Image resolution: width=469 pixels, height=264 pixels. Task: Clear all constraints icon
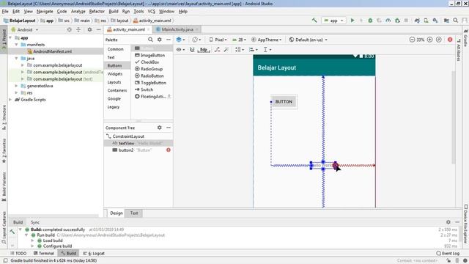(217, 50)
